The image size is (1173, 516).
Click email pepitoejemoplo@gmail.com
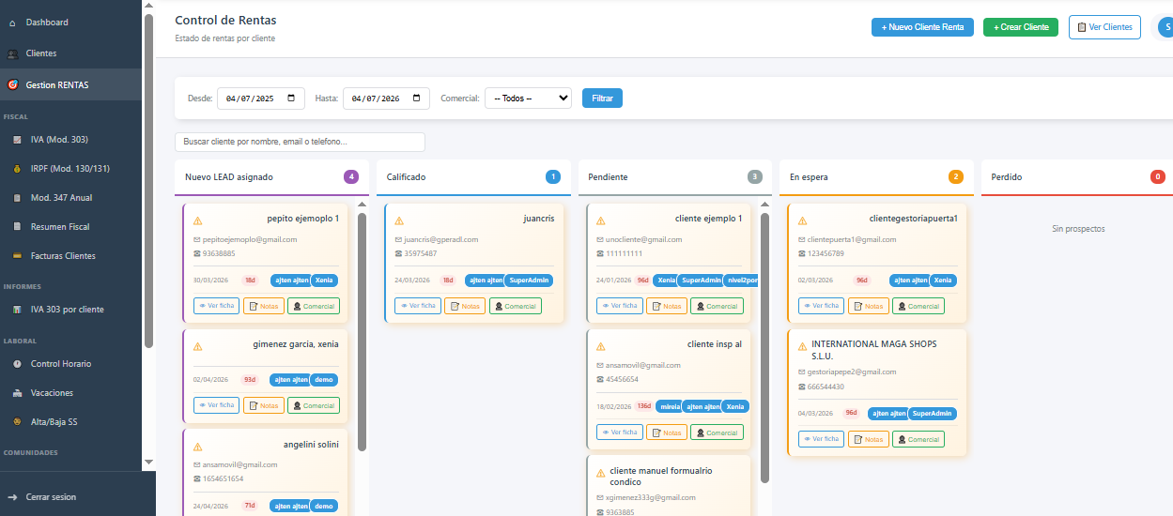[250, 239]
